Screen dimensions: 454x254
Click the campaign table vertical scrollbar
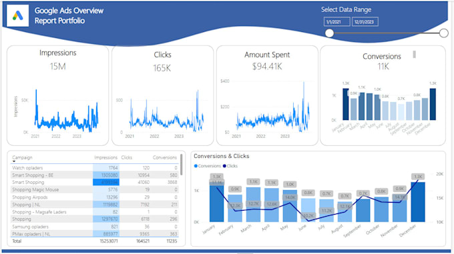pos(181,165)
